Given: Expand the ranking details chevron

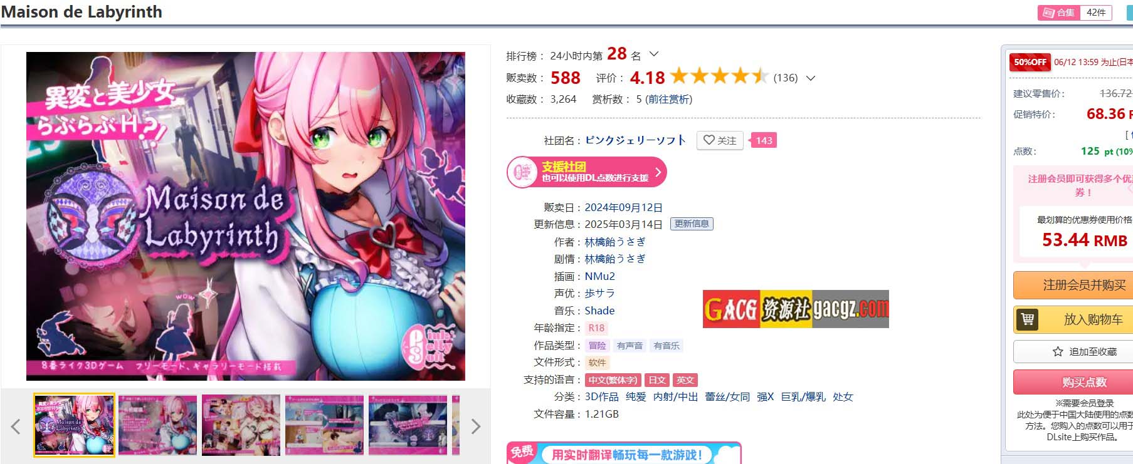Looking at the screenshot, I should tap(654, 54).
